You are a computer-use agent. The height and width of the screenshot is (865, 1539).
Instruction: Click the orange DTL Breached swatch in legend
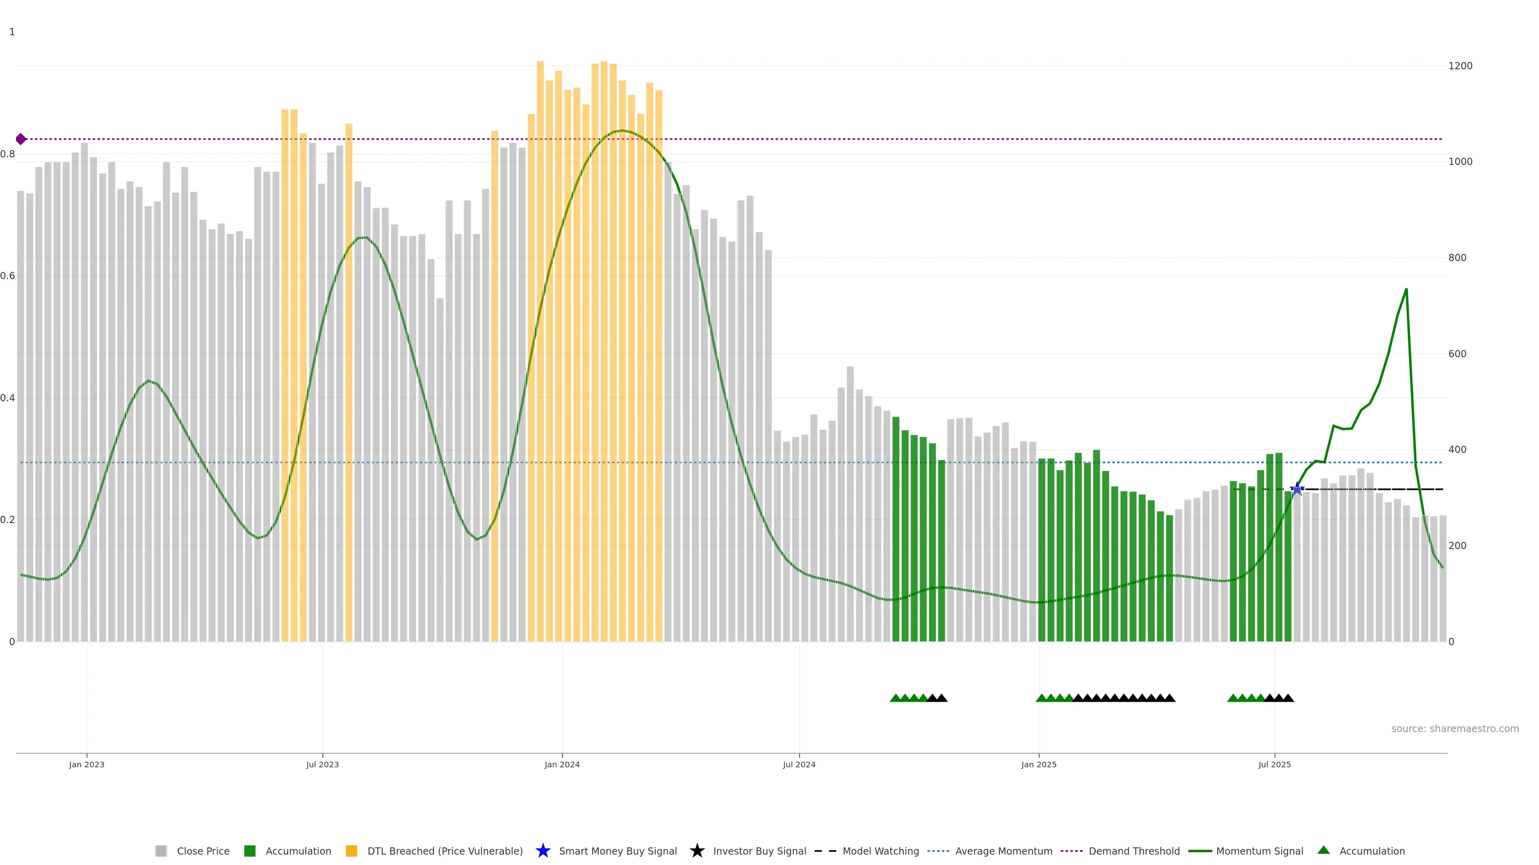(x=351, y=851)
